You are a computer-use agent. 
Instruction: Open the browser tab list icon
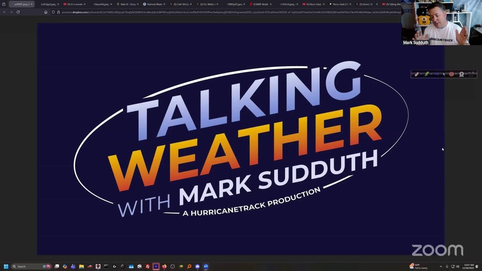[4, 4]
